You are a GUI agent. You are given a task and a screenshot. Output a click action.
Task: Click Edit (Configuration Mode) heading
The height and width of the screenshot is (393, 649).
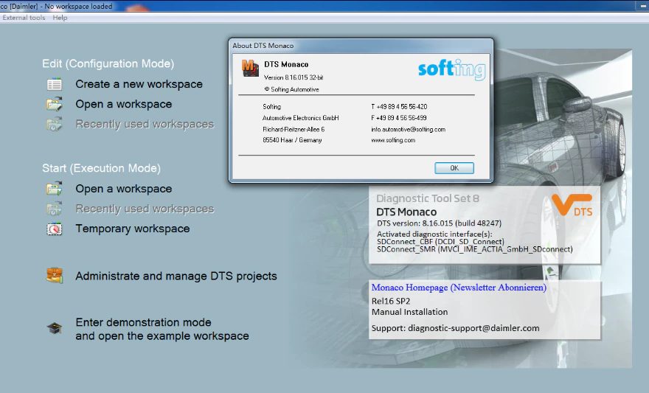point(108,63)
